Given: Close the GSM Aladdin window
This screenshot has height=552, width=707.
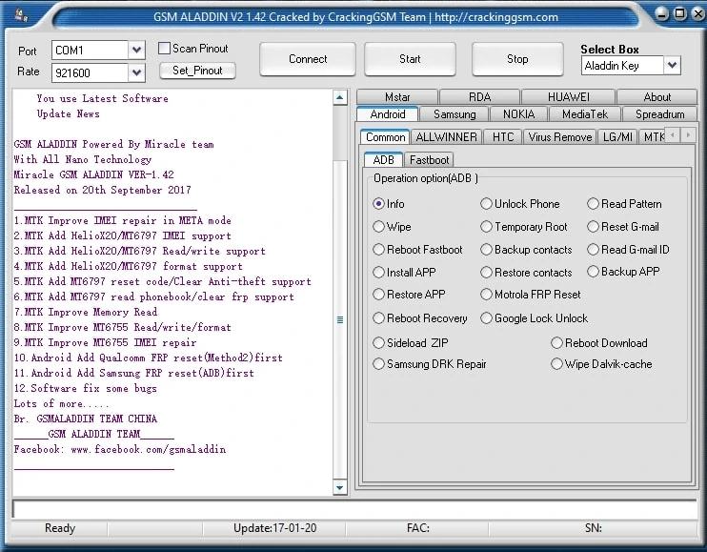Looking at the screenshot, I should click(698, 13).
